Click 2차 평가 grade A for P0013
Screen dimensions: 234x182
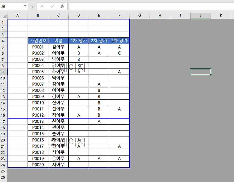tap(99, 121)
